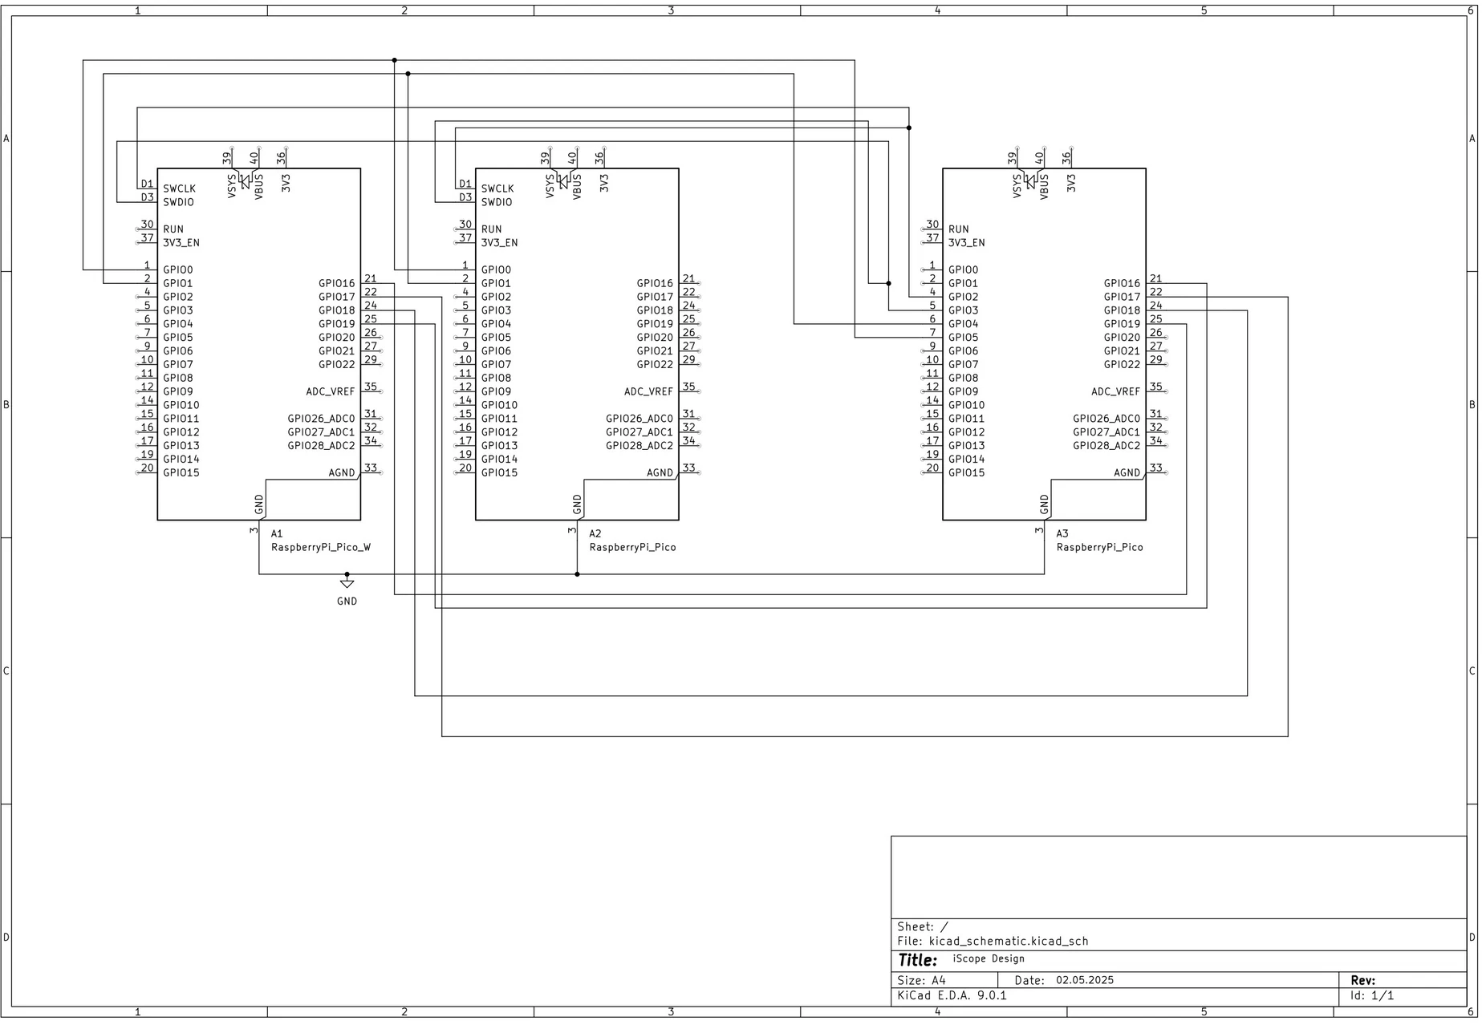Select the GPIO17 pin label on A3
Screen dimensions: 1482x1029
[x=1123, y=298]
